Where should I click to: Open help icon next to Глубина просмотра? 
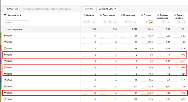[158, 15]
